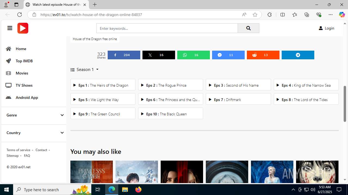The width and height of the screenshot is (348, 195).
Task: Click the search magnifier button
Action: point(248,28)
